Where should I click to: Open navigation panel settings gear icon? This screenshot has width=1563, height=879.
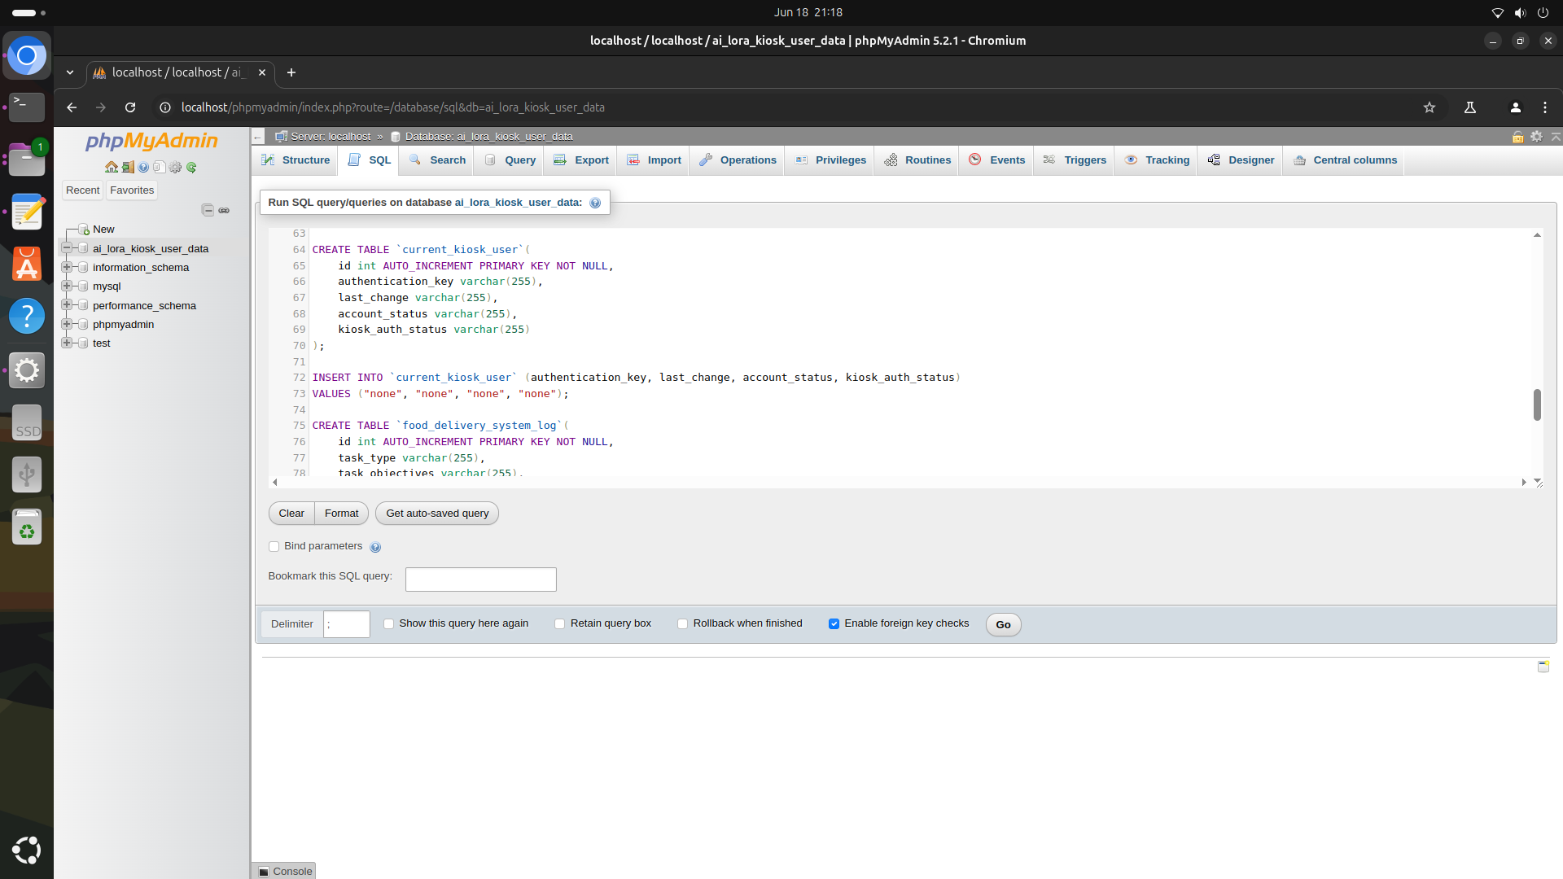175,168
